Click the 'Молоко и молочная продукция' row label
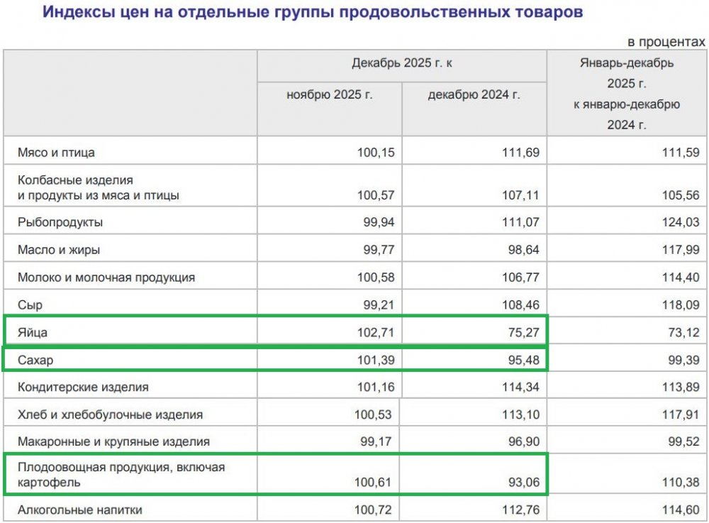Image resolution: width=709 pixels, height=523 pixels. [x=106, y=277]
